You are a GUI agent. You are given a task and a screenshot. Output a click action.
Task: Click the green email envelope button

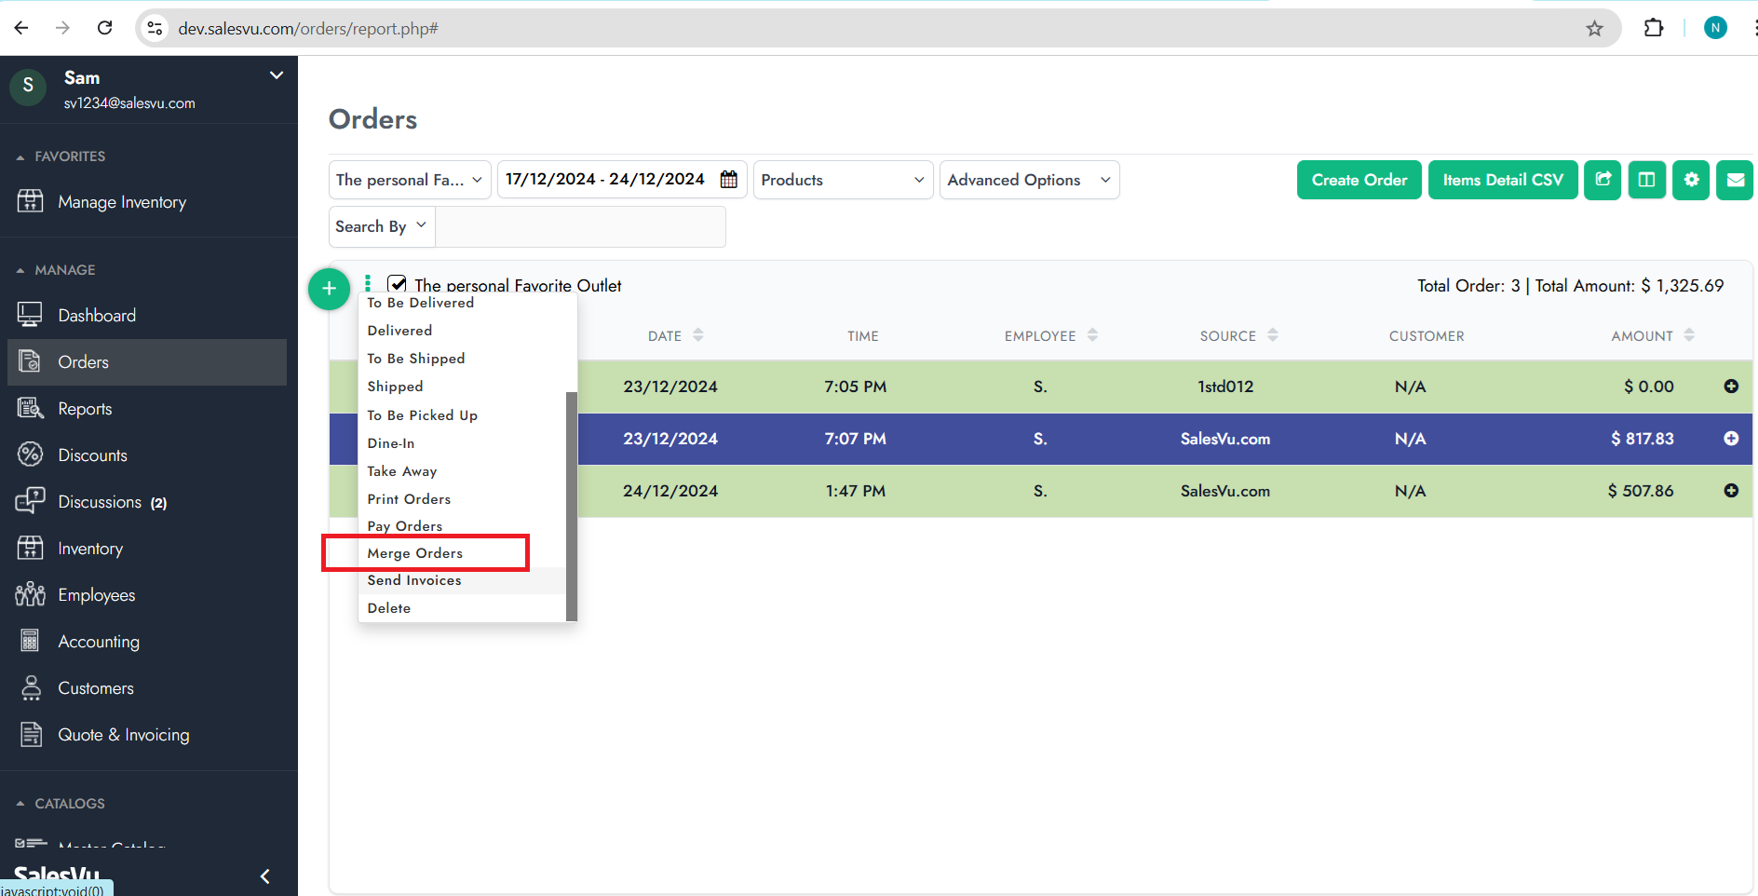(x=1735, y=180)
